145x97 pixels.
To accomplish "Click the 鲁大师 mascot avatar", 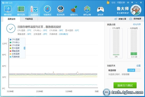I will [136, 10].
